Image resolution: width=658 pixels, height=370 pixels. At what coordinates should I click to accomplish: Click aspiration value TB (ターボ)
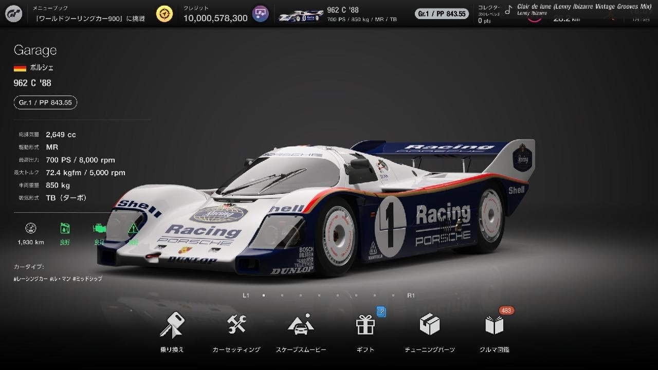click(x=66, y=198)
